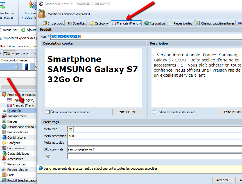Switch to Champs supplémentaires tab
The height and width of the screenshot is (184, 242).
coord(215,23)
